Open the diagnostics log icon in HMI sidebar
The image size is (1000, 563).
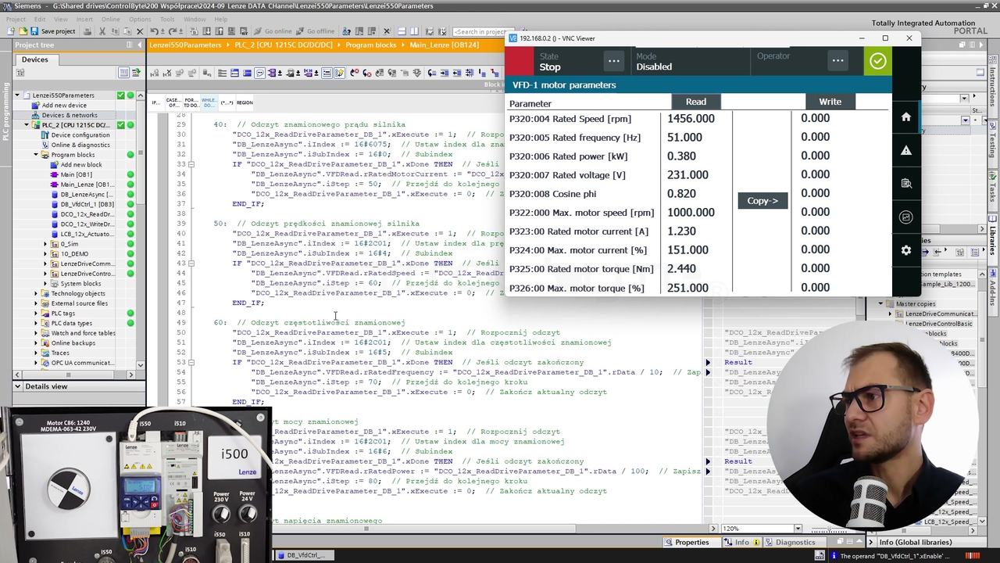[x=906, y=184]
